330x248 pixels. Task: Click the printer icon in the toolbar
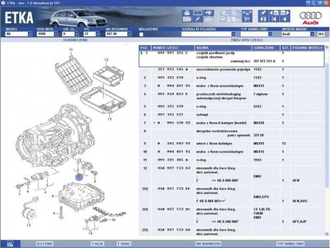(187, 13)
